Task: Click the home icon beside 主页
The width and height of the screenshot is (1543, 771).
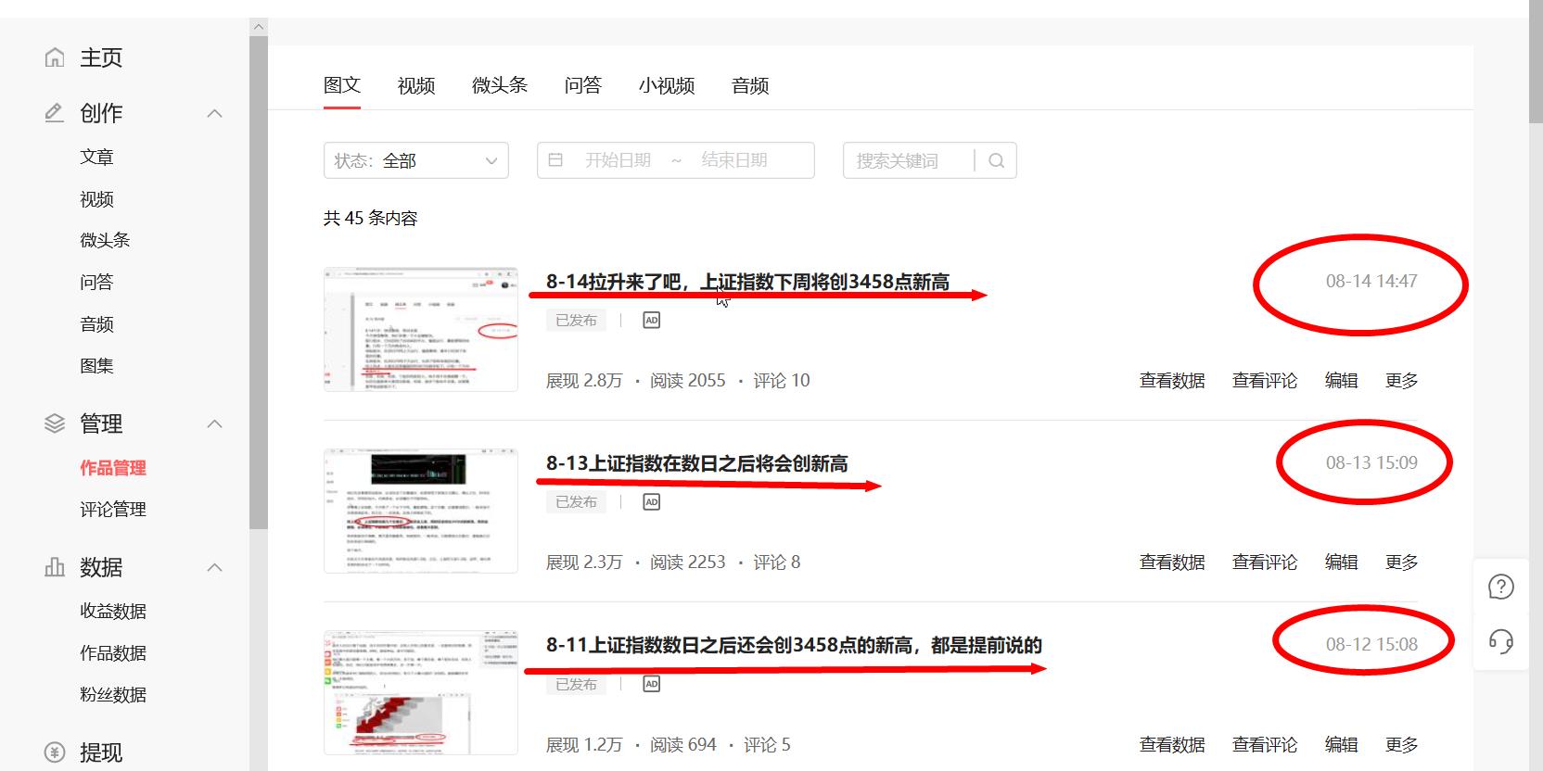Action: [x=55, y=57]
